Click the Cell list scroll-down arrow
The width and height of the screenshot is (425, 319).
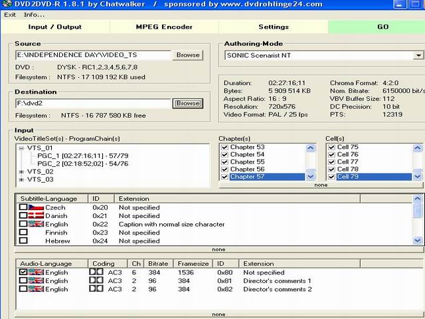click(x=418, y=177)
